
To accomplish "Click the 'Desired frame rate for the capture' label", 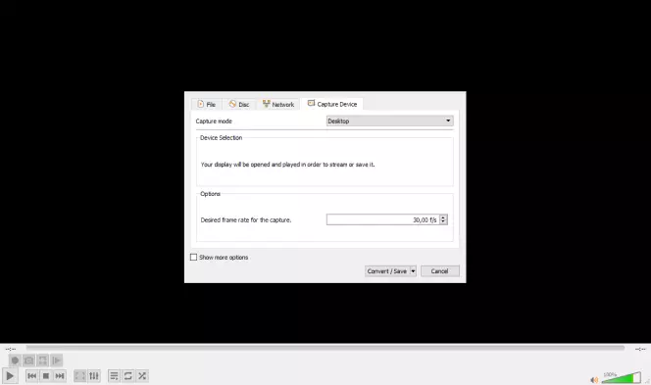I will (x=246, y=219).
